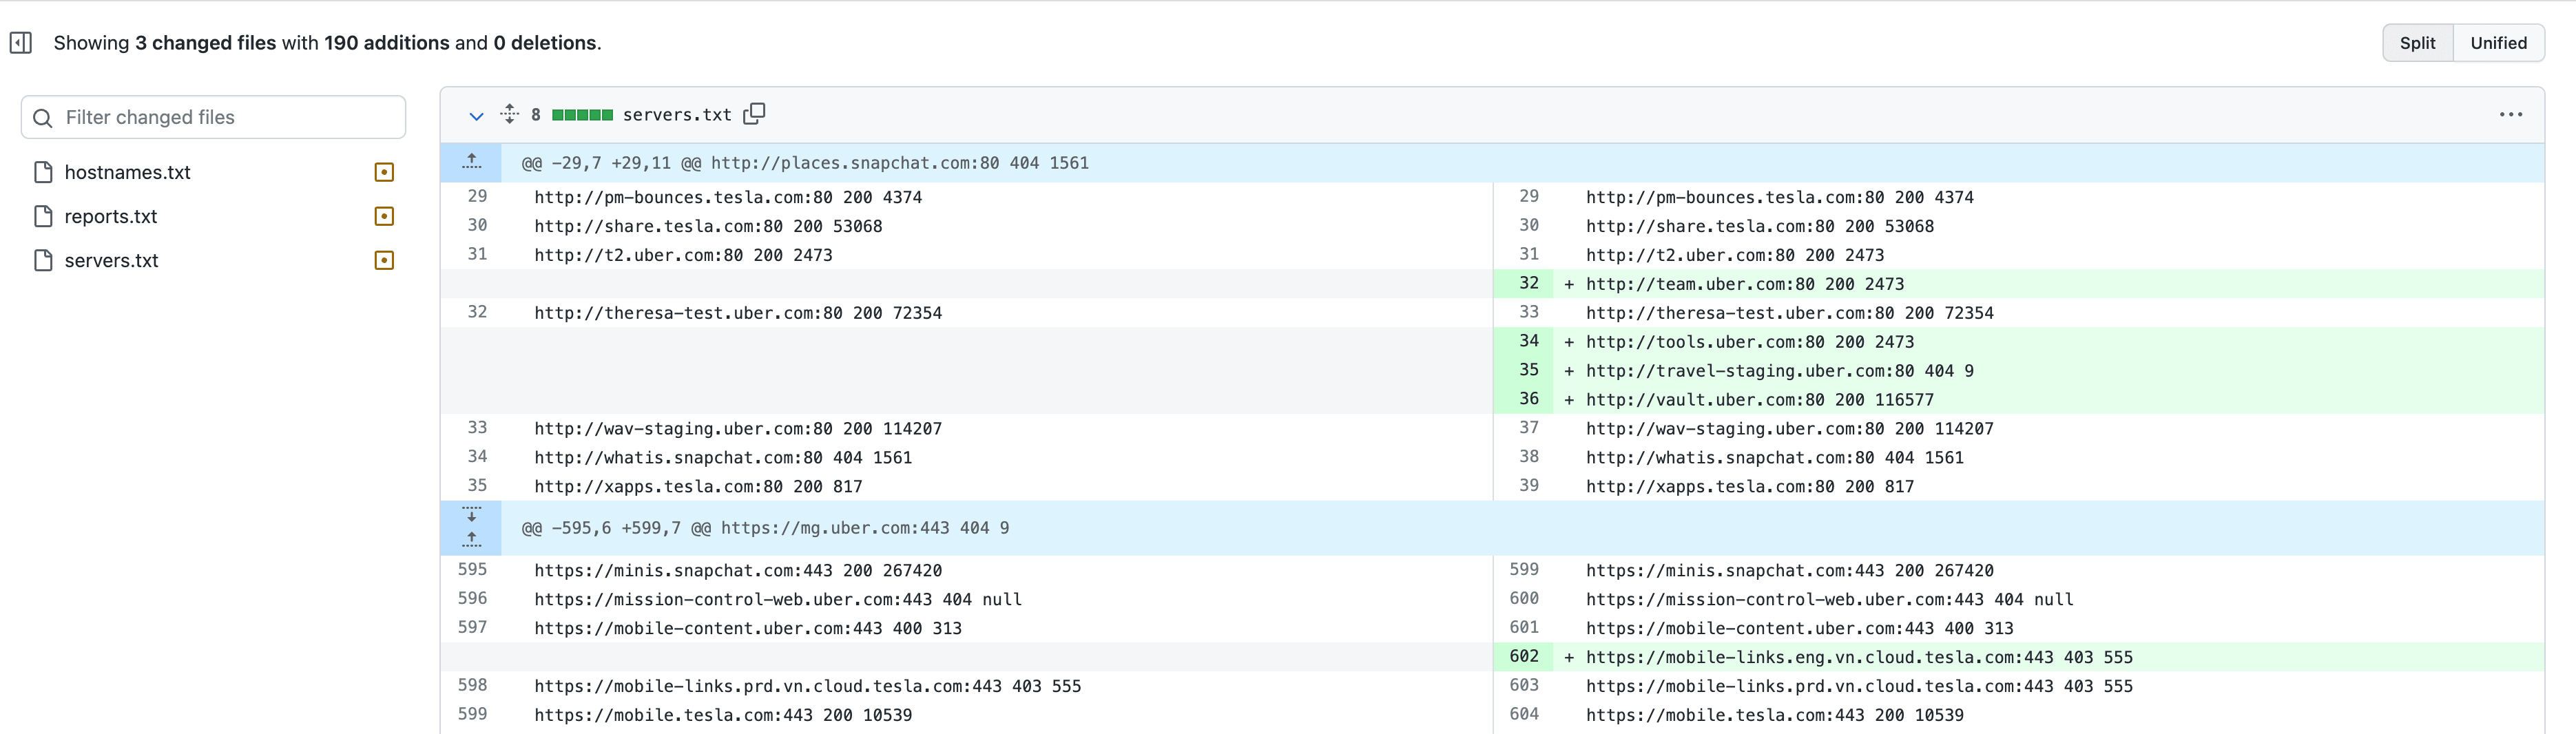Image resolution: width=2576 pixels, height=734 pixels.
Task: Click left line number 595
Action: [x=472, y=570]
